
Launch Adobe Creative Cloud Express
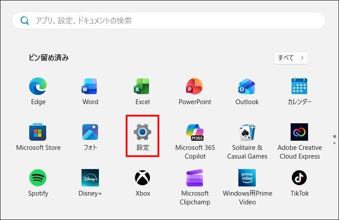point(299,132)
